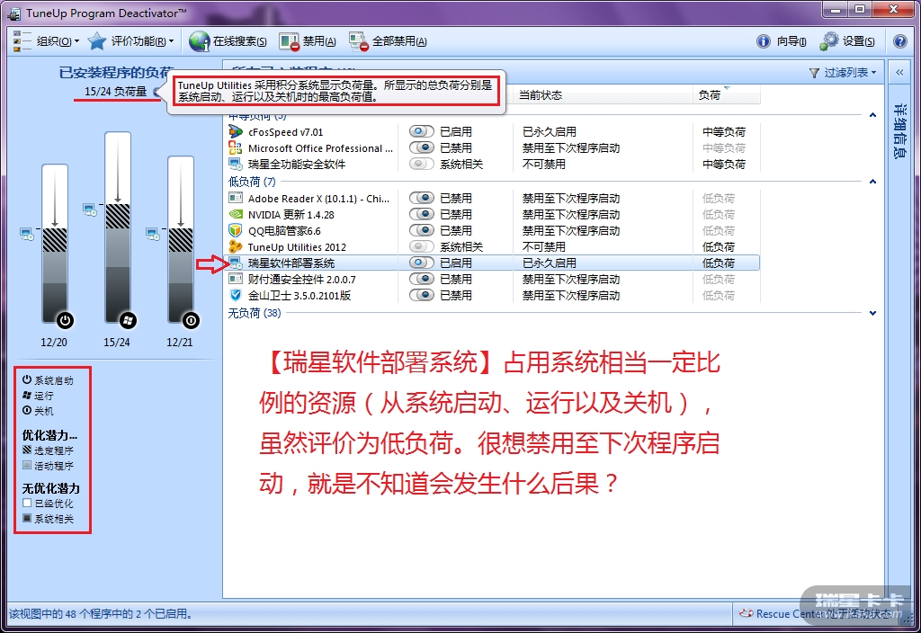Select TuneUp Utilities 2012 icon
Screen dimensions: 921x633
click(236, 246)
